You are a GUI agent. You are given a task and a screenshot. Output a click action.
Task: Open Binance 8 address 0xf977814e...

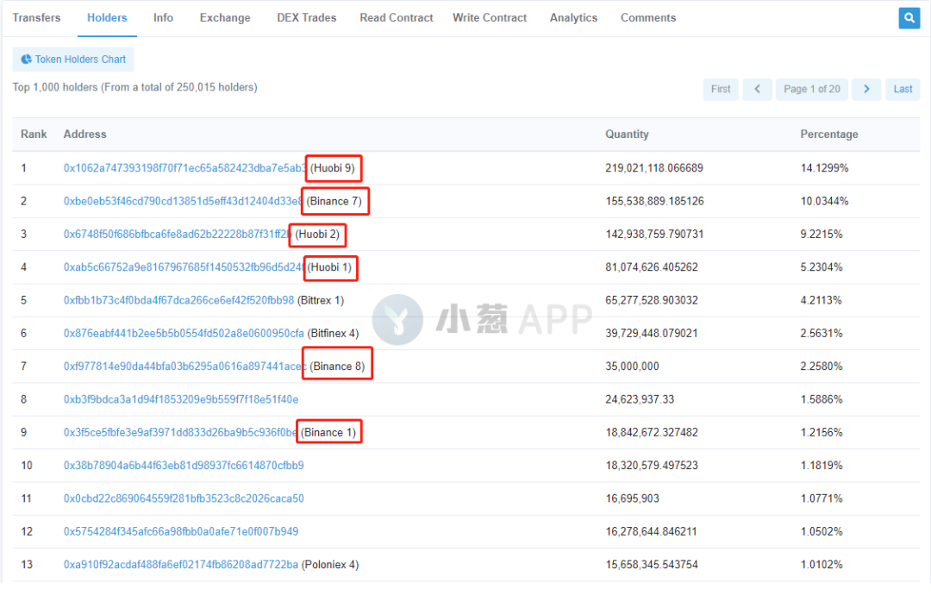click(x=185, y=367)
